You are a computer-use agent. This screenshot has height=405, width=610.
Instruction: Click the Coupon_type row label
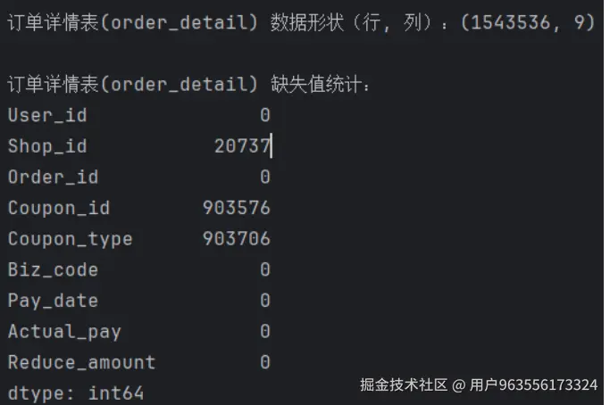click(70, 238)
